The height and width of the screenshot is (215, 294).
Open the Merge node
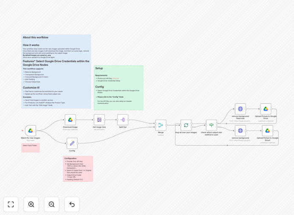click(x=161, y=125)
